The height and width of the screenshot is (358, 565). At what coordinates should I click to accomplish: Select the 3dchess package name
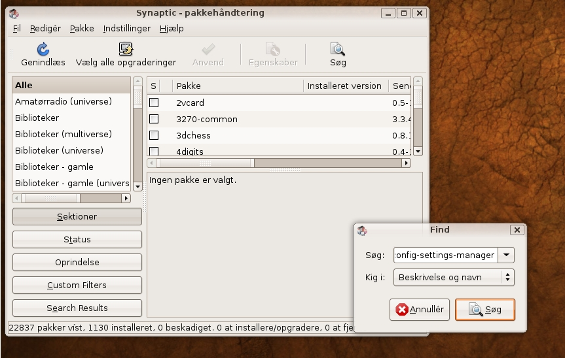[x=193, y=136]
